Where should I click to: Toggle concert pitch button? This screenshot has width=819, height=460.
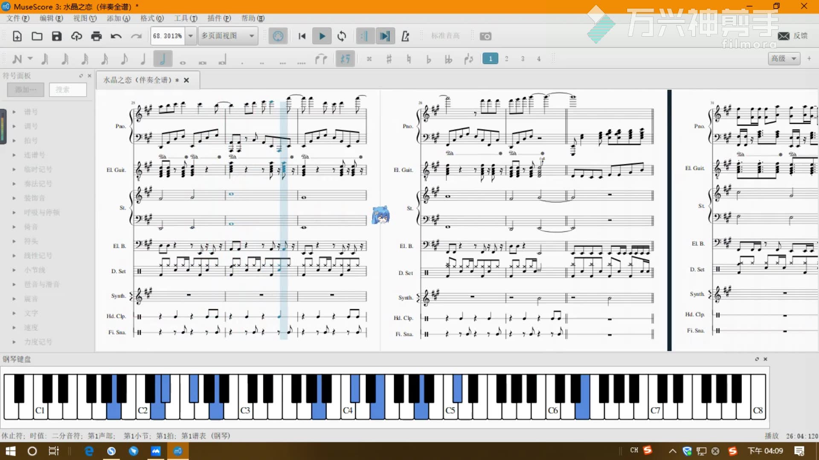coord(445,36)
